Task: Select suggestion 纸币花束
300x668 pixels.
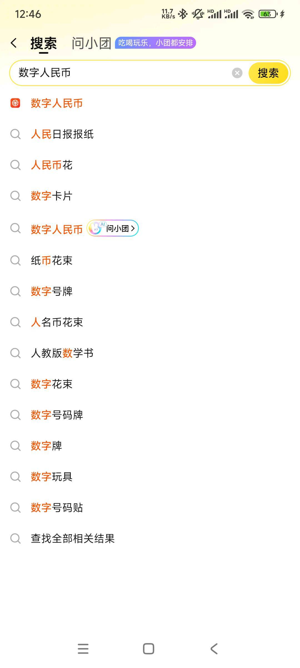Action: (x=52, y=261)
